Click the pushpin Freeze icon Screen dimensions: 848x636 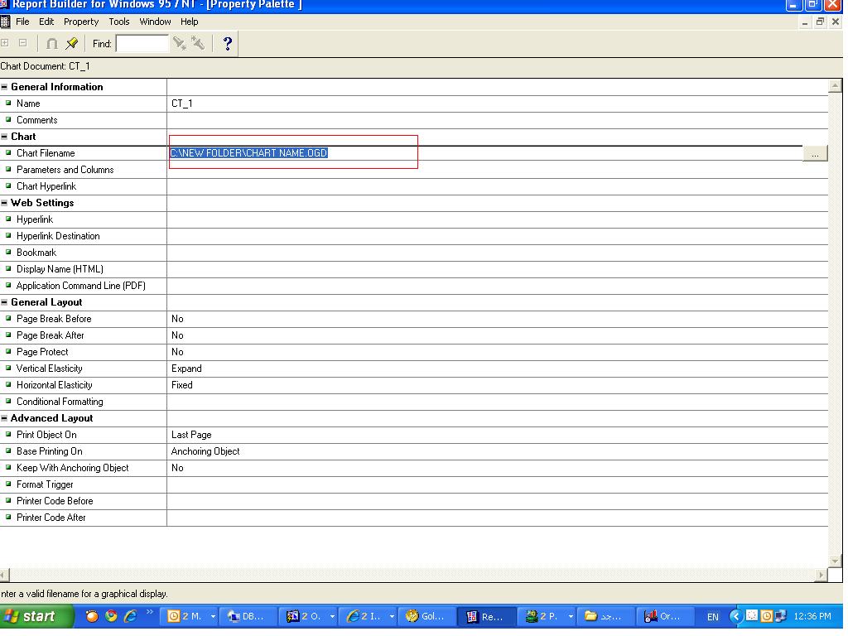point(71,44)
